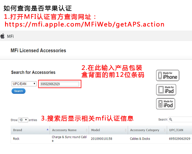Click the table filter Search field

coord(180,119)
